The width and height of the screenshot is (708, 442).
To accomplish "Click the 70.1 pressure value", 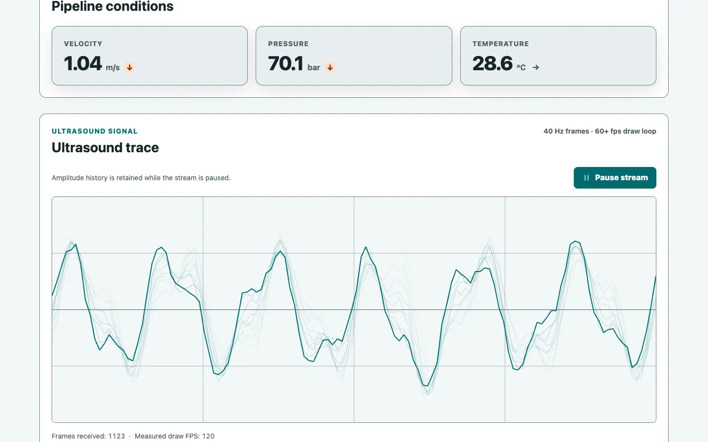I will tap(286, 63).
